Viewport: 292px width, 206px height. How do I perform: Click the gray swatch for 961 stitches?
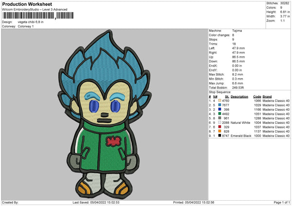[x=220, y=118]
